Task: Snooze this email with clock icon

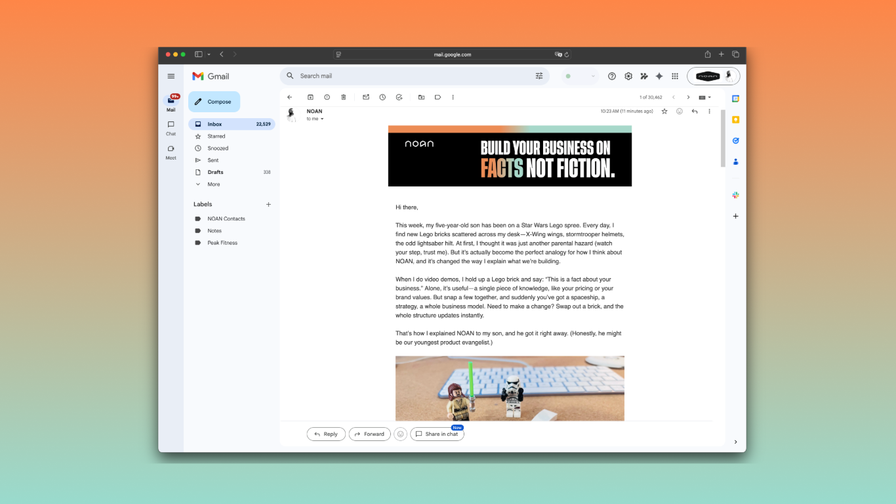Action: click(x=382, y=97)
